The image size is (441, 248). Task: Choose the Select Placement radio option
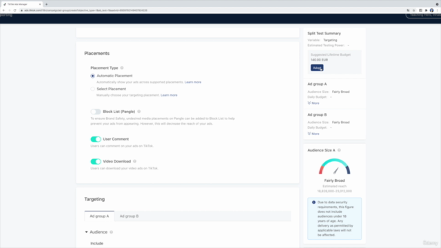92,89
